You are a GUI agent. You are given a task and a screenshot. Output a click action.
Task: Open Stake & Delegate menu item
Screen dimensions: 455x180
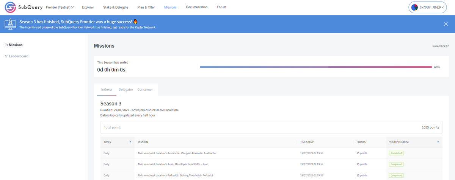tap(116, 8)
